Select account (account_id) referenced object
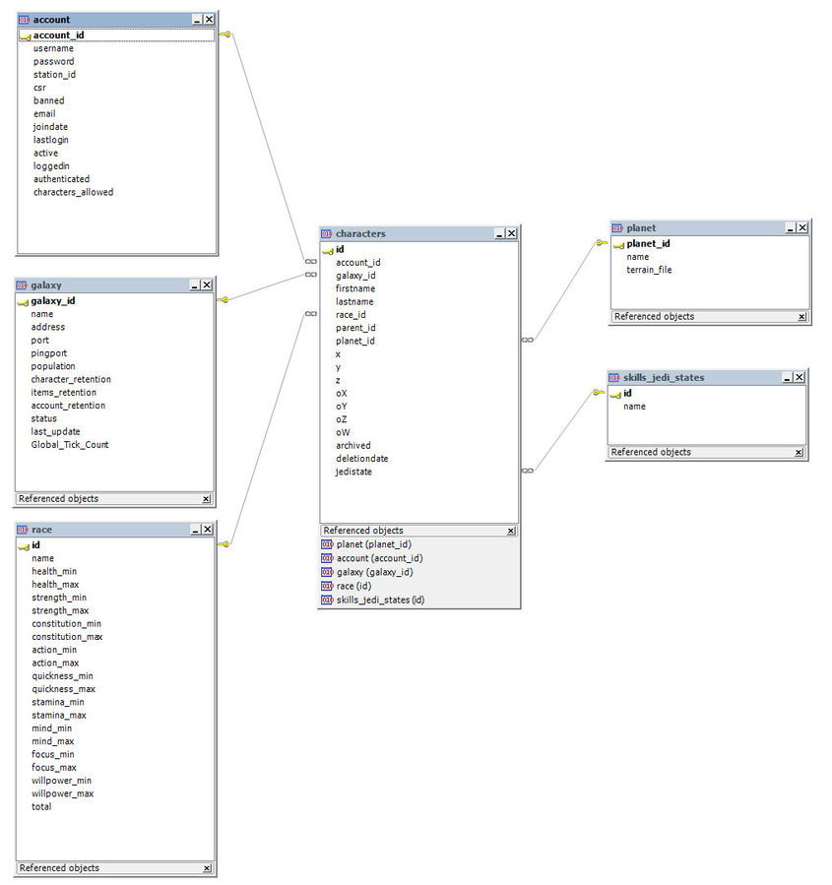The image size is (832, 885). tap(378, 558)
